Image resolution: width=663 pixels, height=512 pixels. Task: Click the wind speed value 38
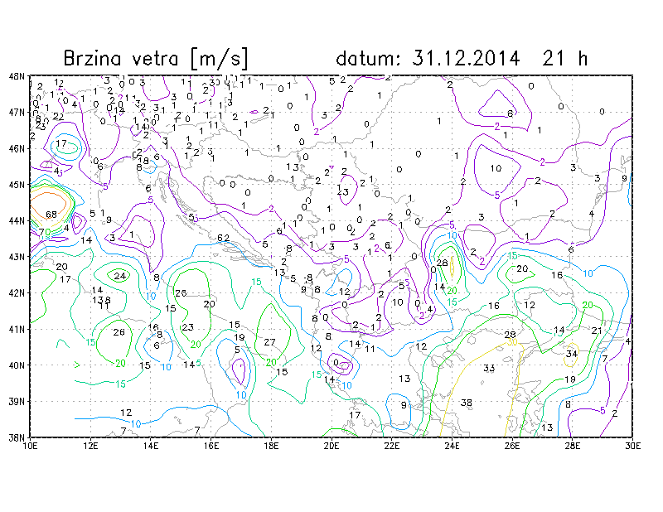click(467, 403)
